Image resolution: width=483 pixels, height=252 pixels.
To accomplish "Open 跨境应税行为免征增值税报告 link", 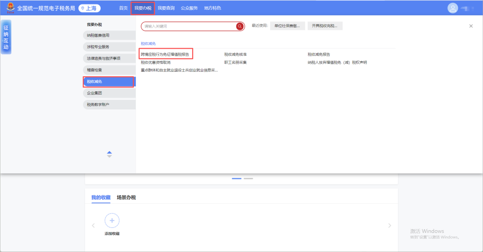I will click(x=165, y=54).
